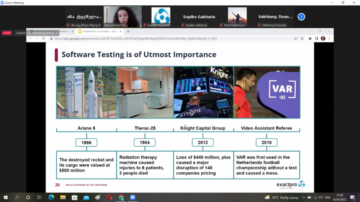Select Eka Kakalashvili video thumbnail
The image size is (360, 202).
(122, 17)
